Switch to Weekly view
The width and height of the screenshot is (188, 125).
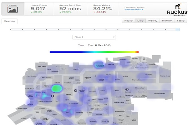pyautogui.click(x=153, y=21)
